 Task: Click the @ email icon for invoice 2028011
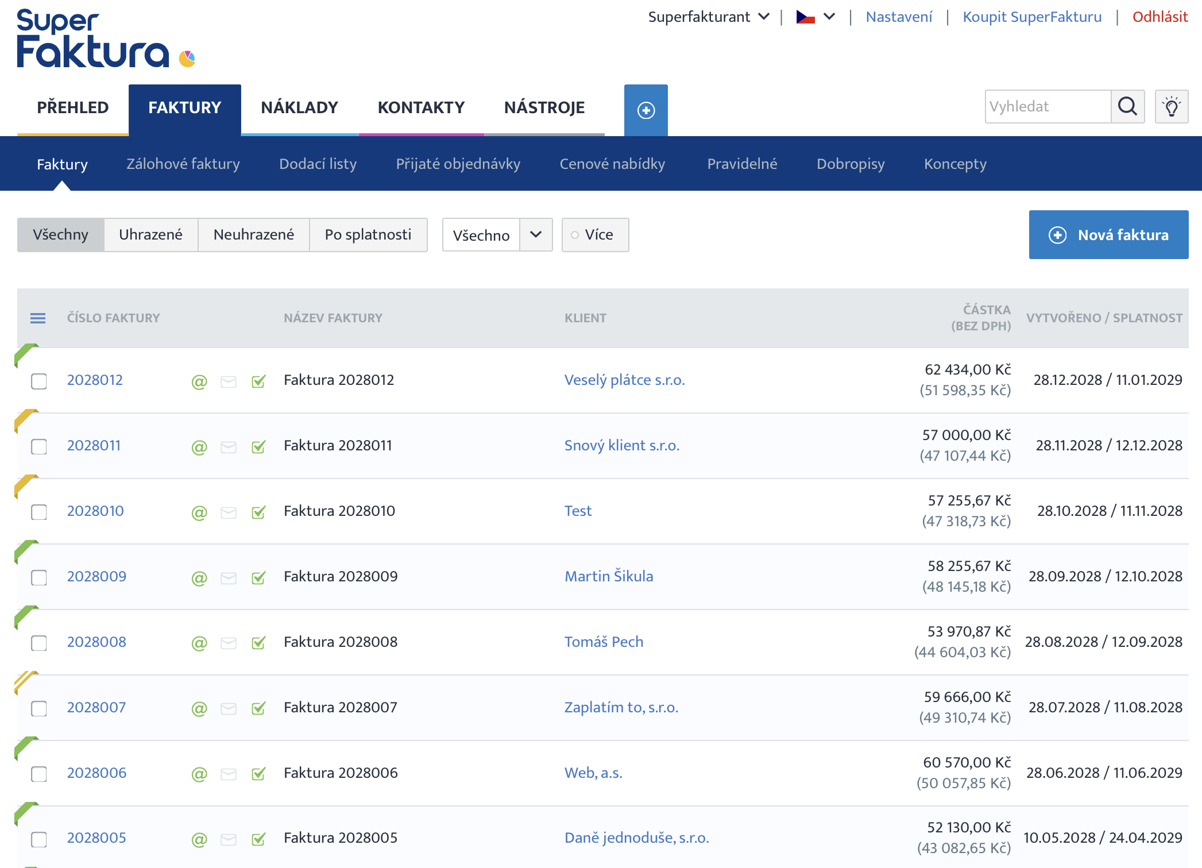coord(199,447)
